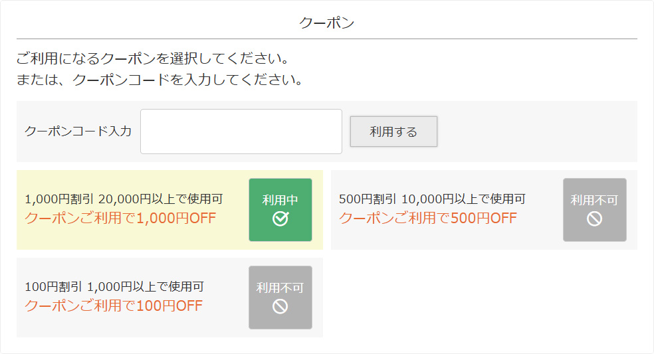Click the orange クーポンご利用で100円OFF text

(x=114, y=306)
